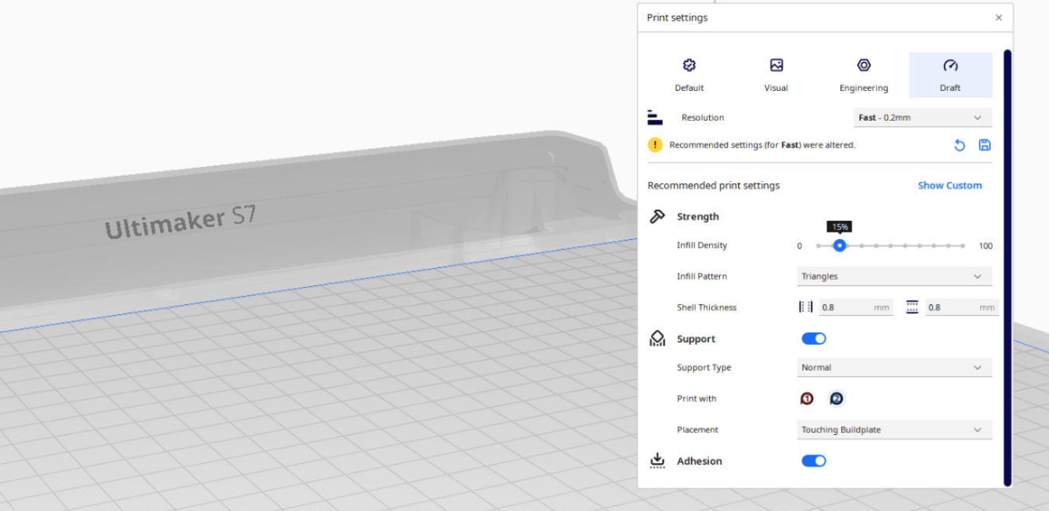Select extruder 2 for printing support
This screenshot has width=1049, height=511.
click(837, 399)
